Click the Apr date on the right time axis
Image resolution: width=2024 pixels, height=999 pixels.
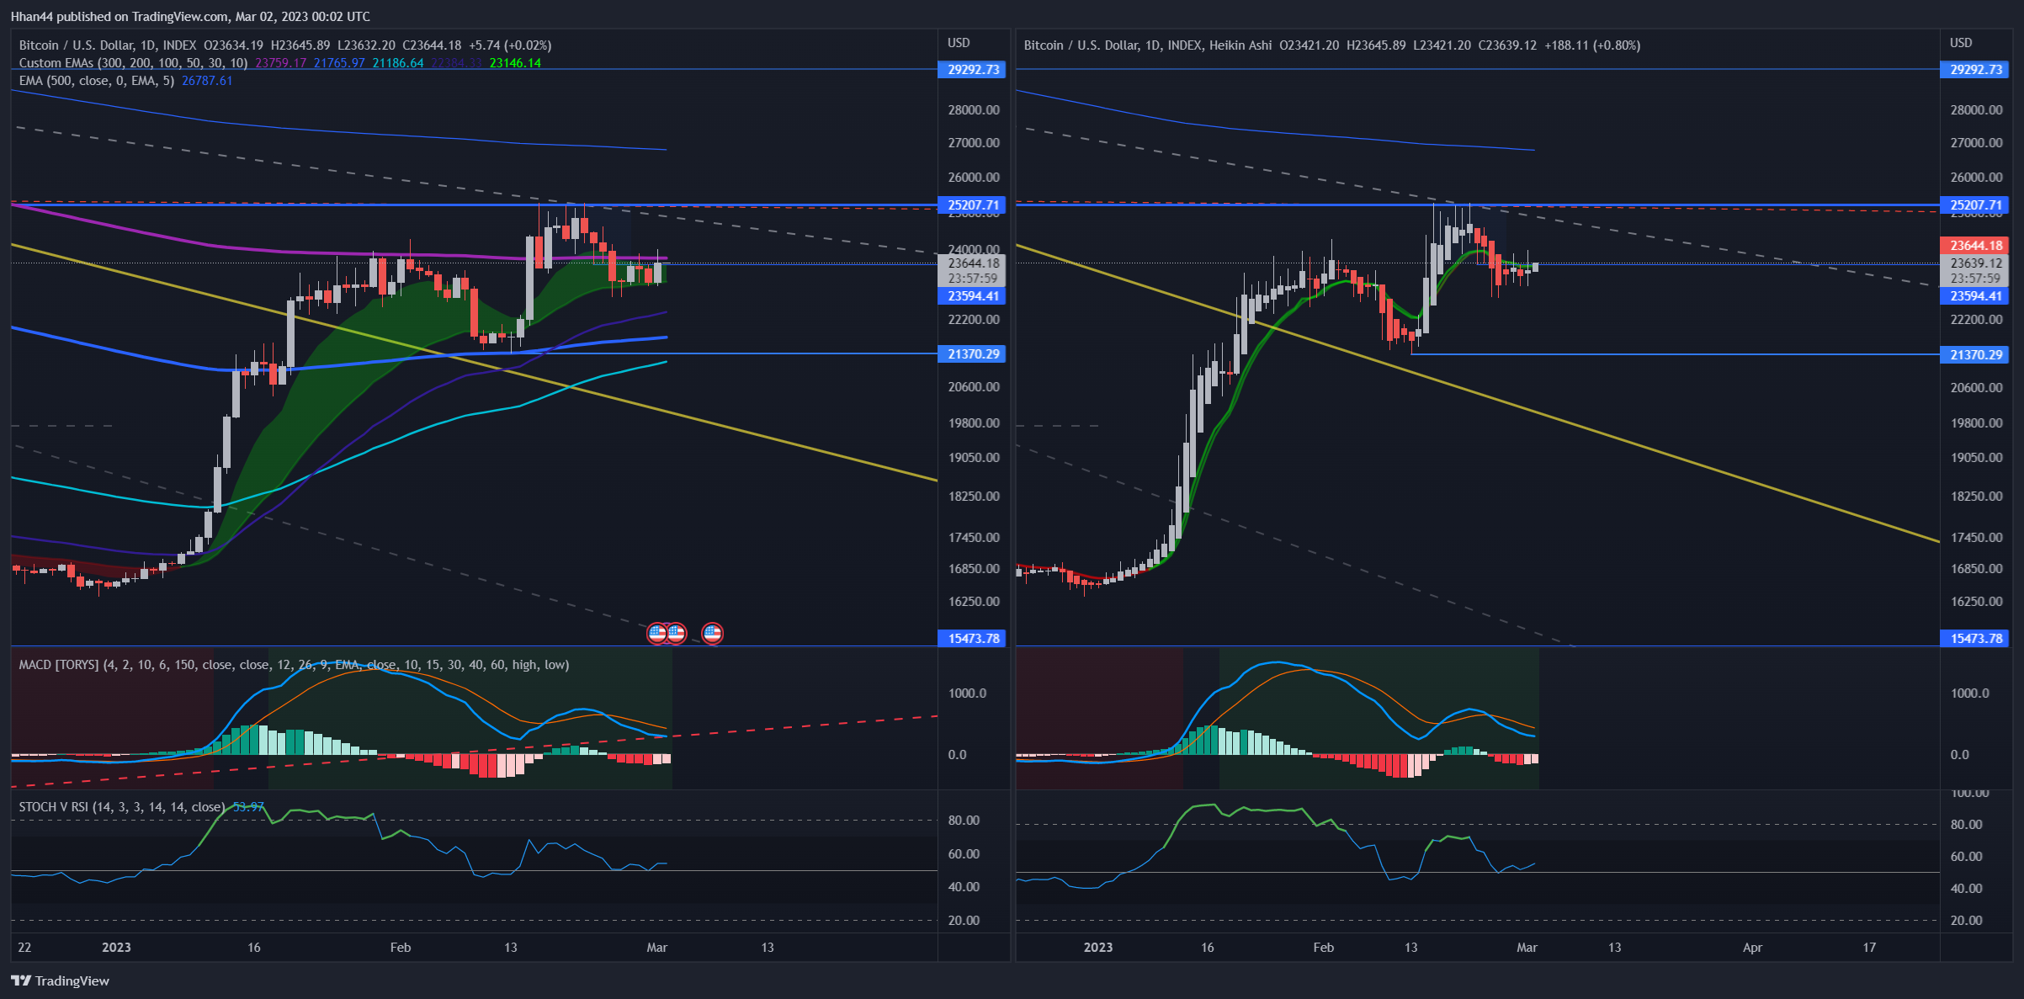1752,948
